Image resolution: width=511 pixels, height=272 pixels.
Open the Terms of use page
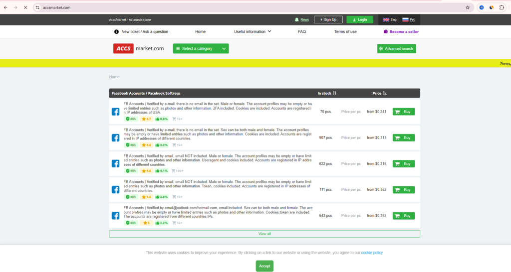click(345, 31)
